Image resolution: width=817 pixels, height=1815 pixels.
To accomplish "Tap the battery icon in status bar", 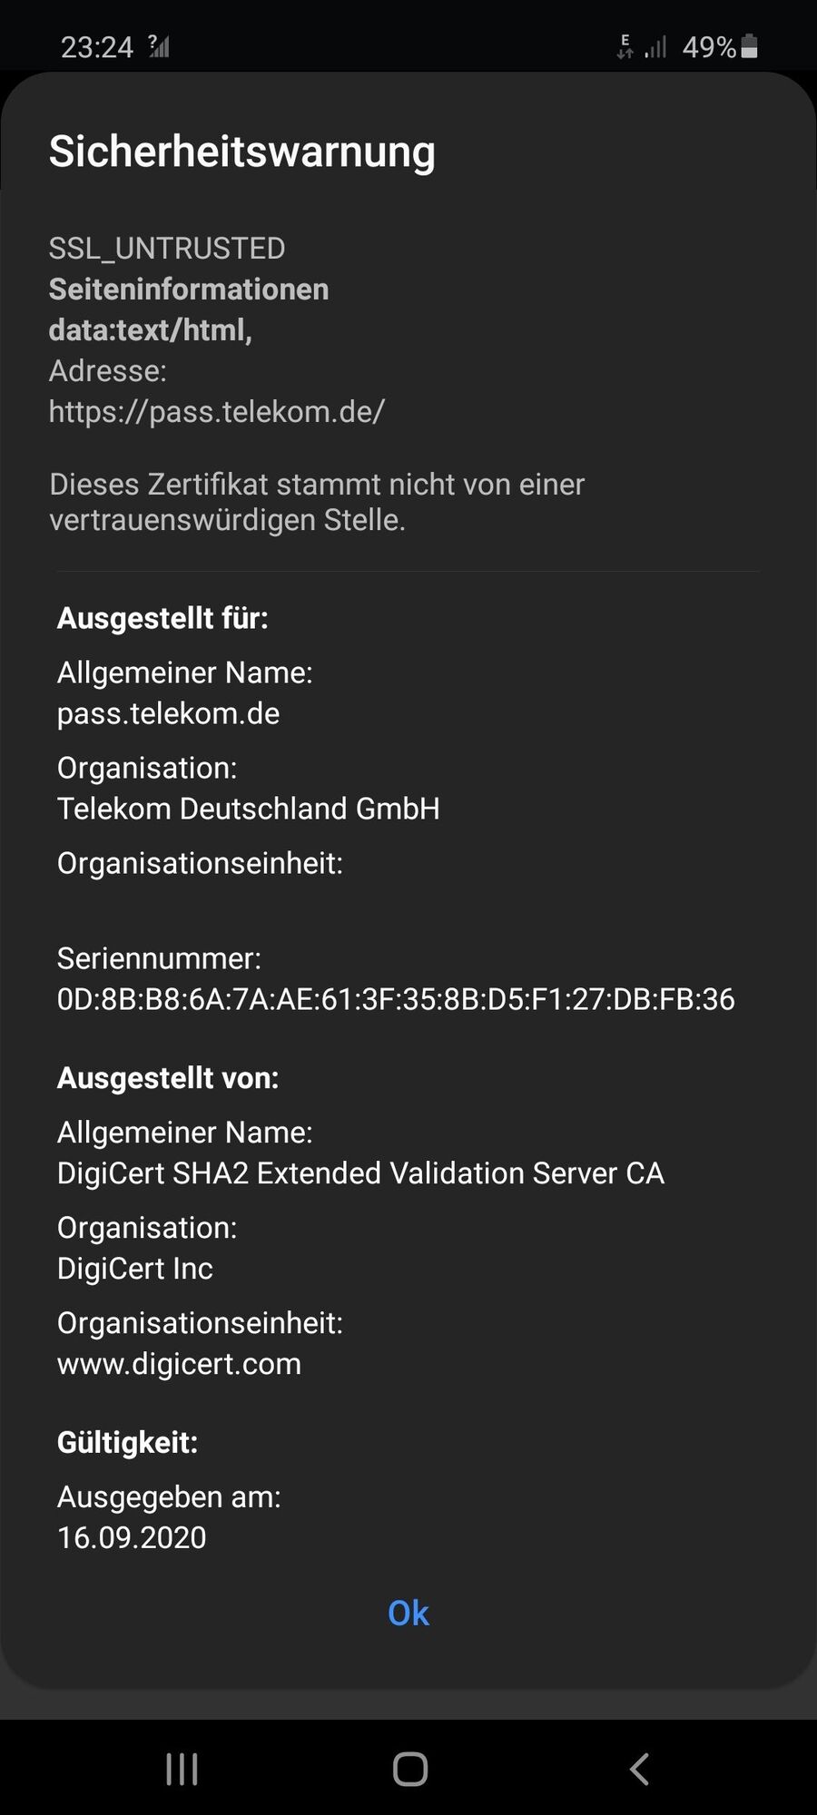I will pyautogui.click(x=750, y=46).
